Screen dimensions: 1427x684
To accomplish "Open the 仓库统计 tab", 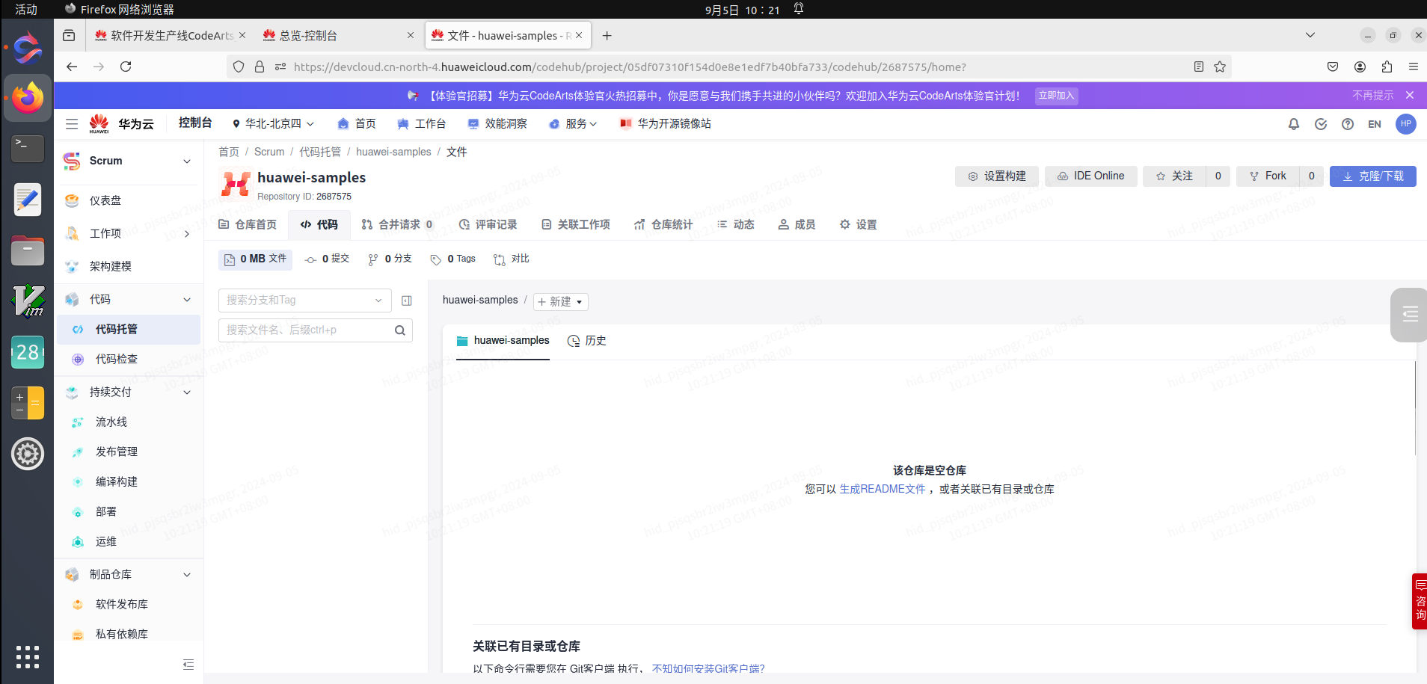I will (663, 224).
